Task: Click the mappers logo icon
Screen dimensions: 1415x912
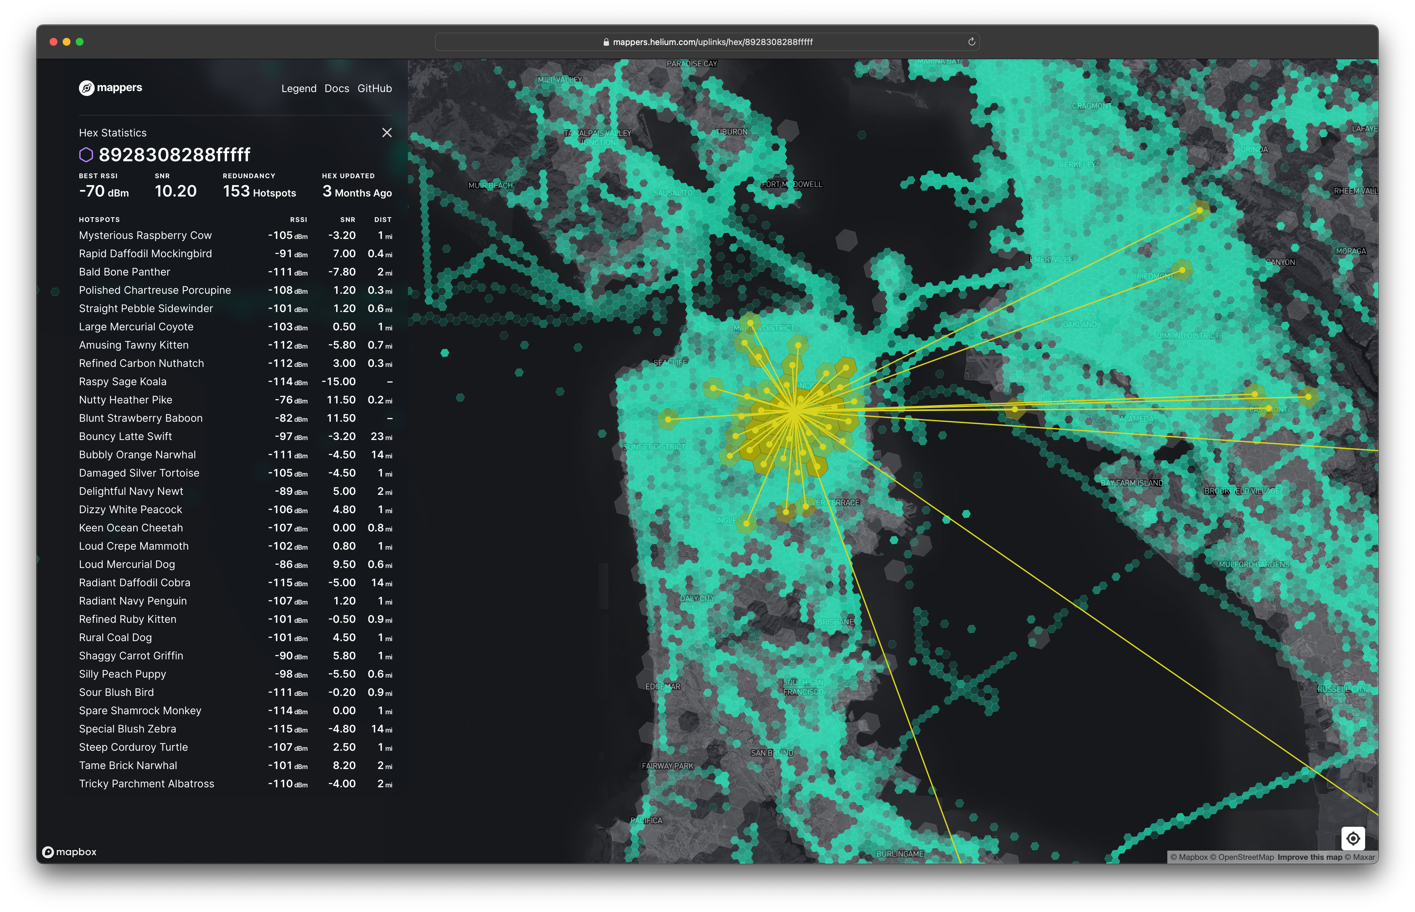Action: [86, 88]
